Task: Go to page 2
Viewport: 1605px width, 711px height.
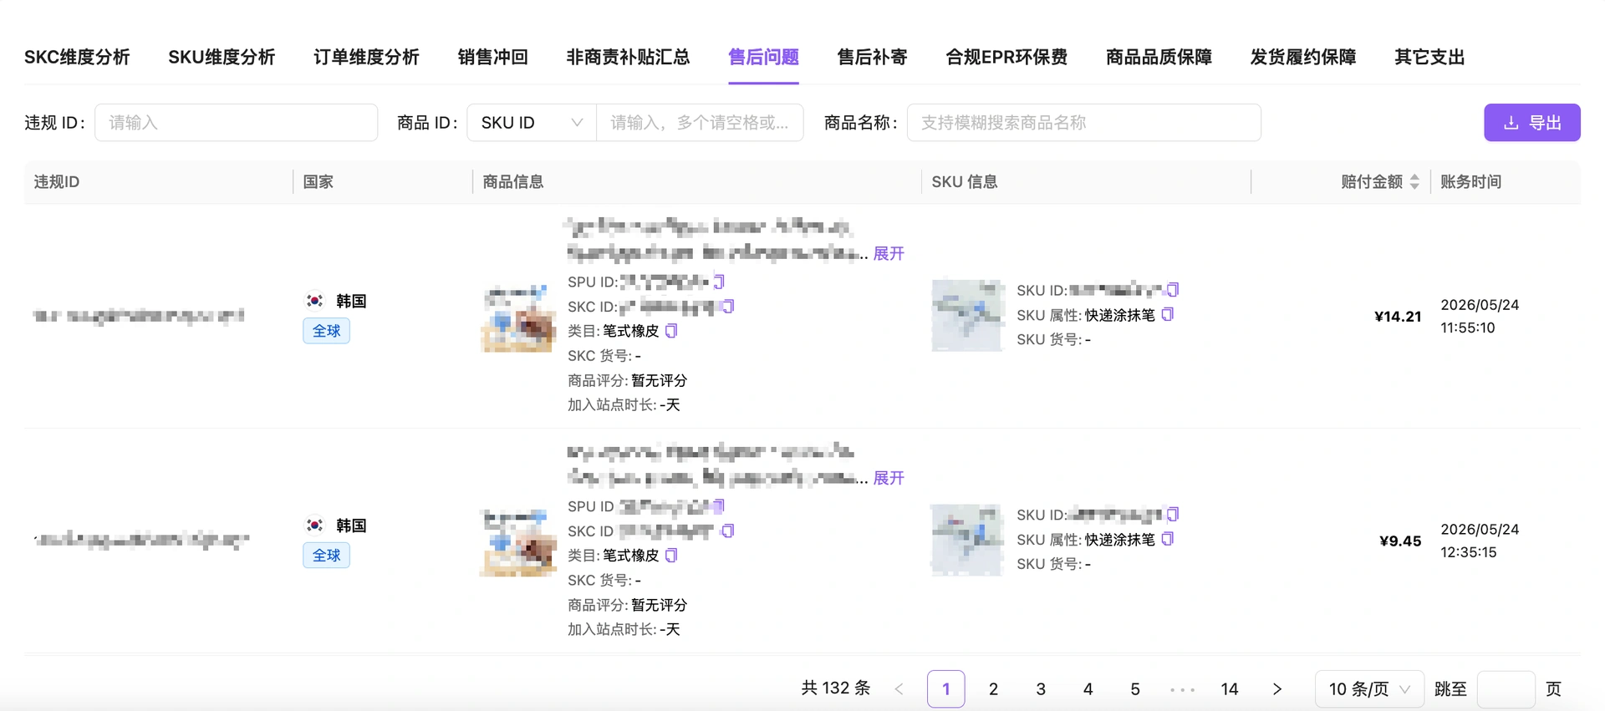Action: click(x=993, y=689)
